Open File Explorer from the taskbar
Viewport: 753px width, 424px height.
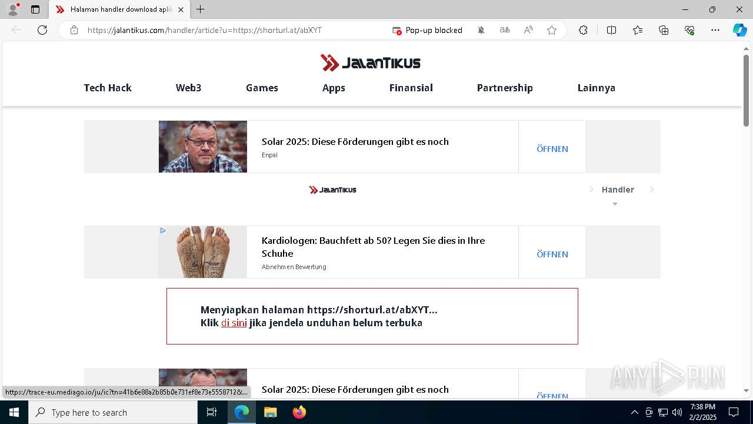pos(270,412)
